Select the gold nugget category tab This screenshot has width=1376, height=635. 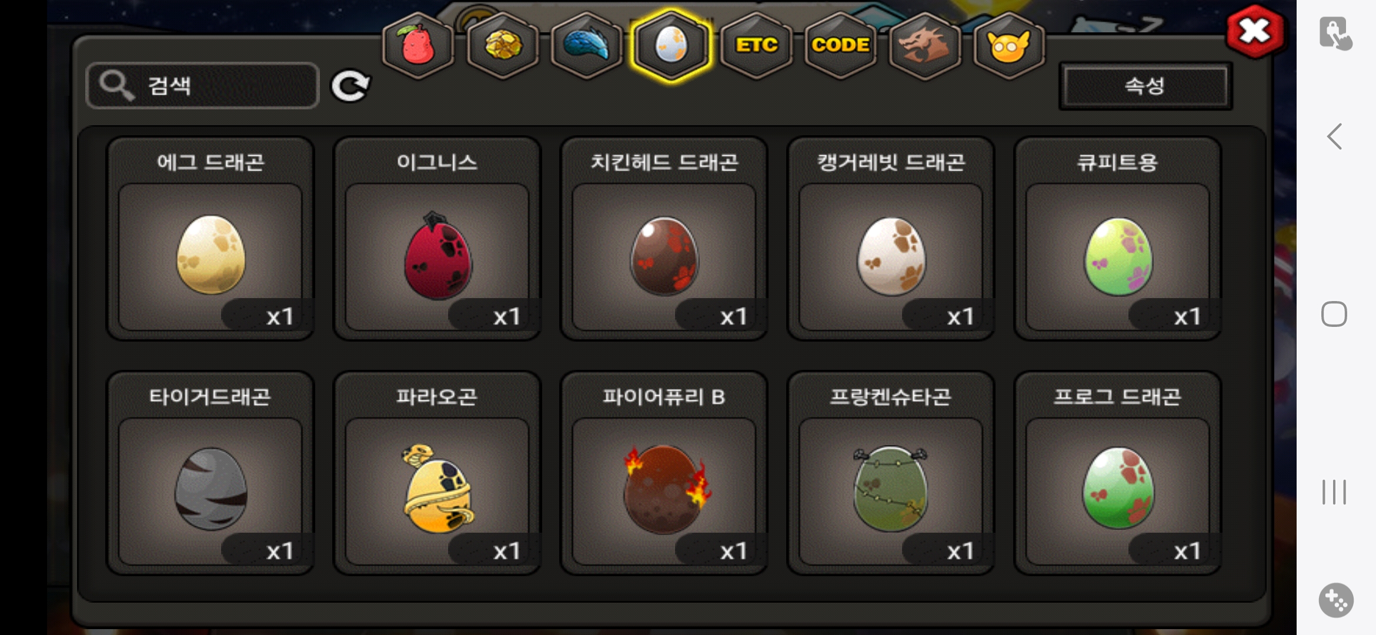point(503,45)
